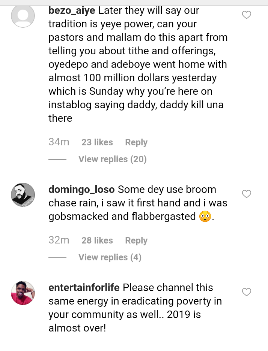
Task: Click the flushed face emoji in comment
Action: tap(205, 217)
